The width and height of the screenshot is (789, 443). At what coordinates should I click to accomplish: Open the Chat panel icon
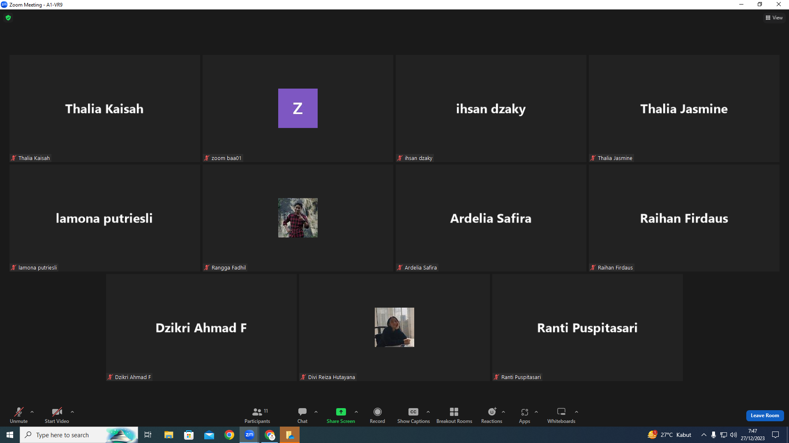pyautogui.click(x=302, y=411)
